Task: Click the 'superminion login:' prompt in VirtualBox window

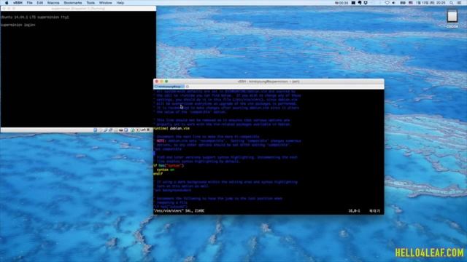Action: 18,25
